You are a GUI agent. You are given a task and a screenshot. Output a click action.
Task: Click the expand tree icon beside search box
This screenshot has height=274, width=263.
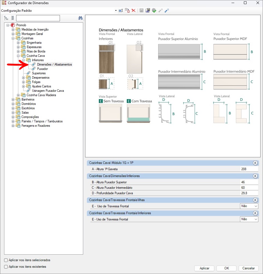pyautogui.click(x=6, y=18)
